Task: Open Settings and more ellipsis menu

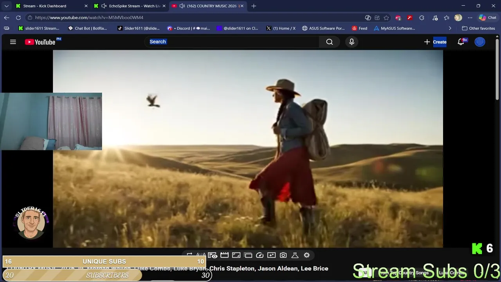Action: 470,18
